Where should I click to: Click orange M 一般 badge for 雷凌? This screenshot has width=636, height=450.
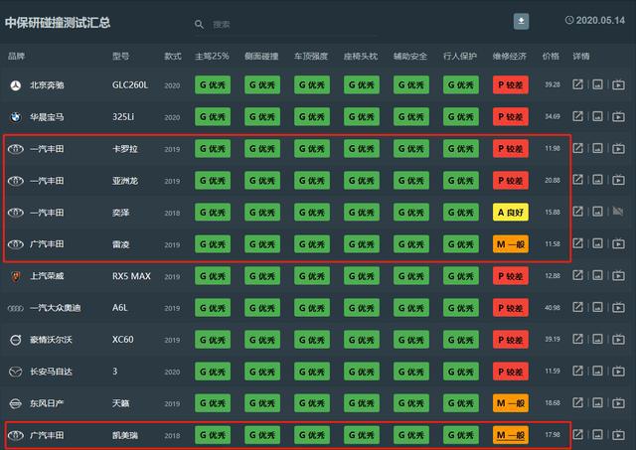pyautogui.click(x=510, y=244)
